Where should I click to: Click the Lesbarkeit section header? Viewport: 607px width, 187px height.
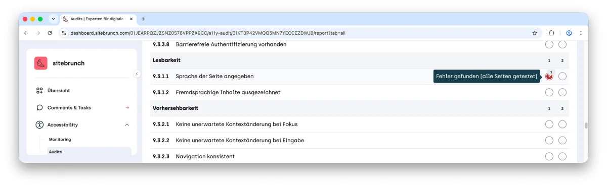166,60
